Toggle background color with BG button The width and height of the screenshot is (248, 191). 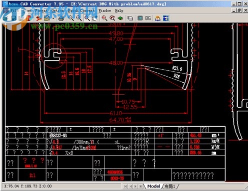tap(148, 18)
